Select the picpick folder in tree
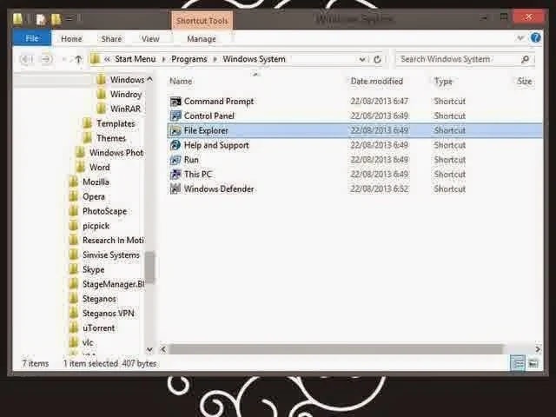The height and width of the screenshot is (417, 556). click(96, 226)
